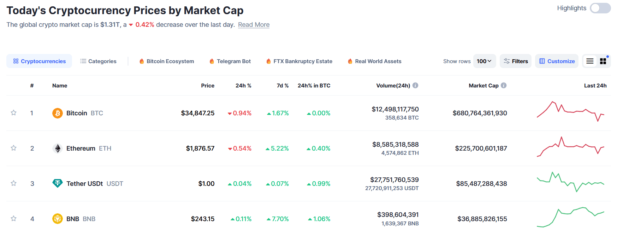
Task: Click the Tether USDt coin logo
Action: 57,183
